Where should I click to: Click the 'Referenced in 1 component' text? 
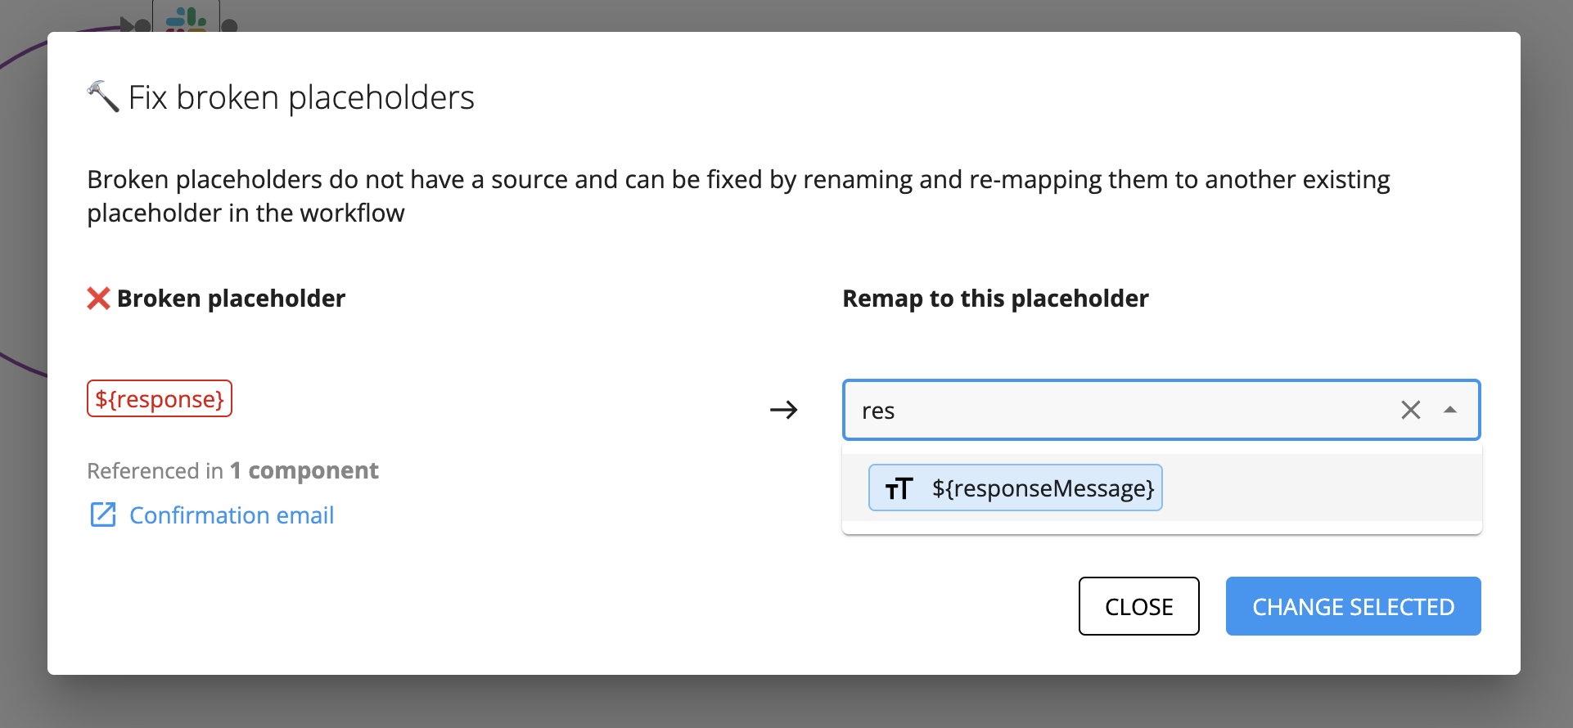point(232,471)
